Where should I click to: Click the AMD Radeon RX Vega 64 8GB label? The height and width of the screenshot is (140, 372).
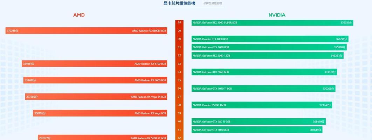(x=149, y=97)
